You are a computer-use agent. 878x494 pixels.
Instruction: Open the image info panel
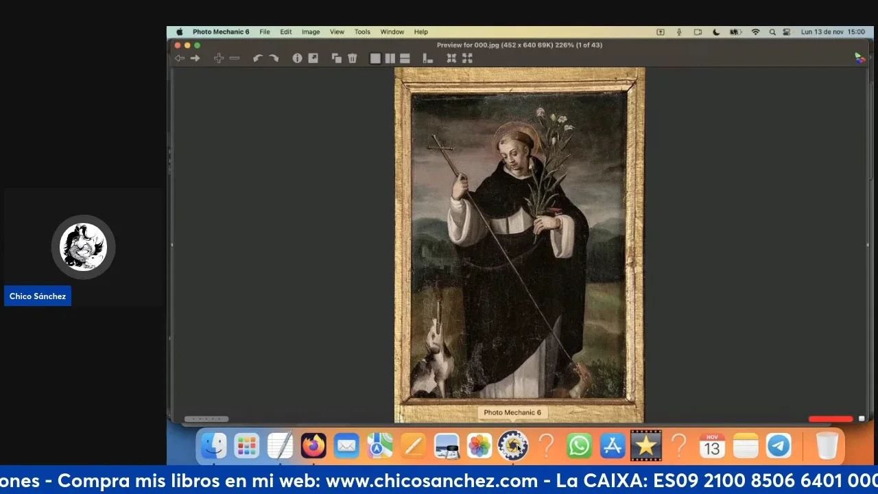coord(297,58)
